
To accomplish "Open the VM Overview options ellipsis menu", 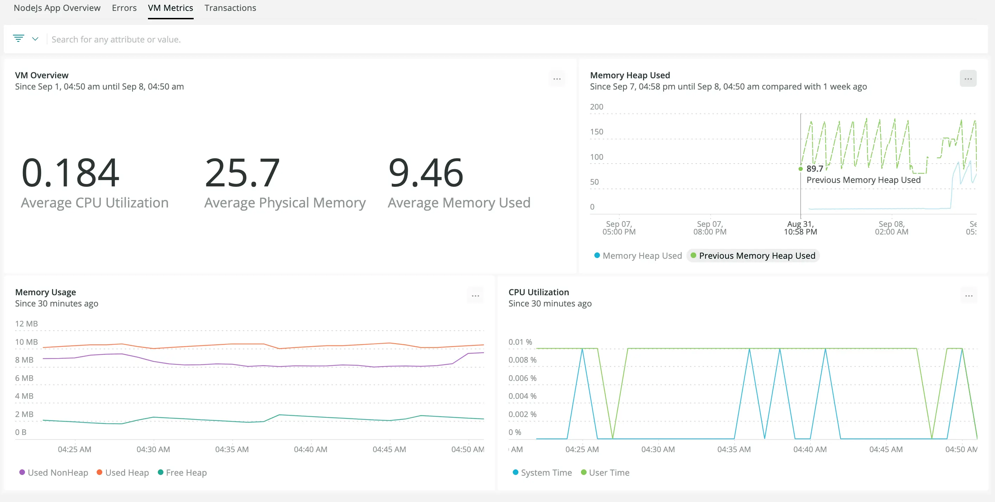I will pos(557,79).
